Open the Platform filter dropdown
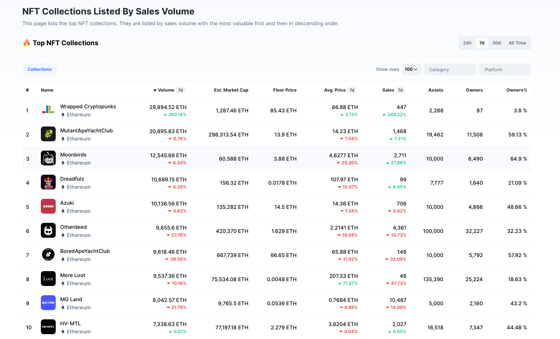Screen dimensions: 560x339 coord(505,69)
